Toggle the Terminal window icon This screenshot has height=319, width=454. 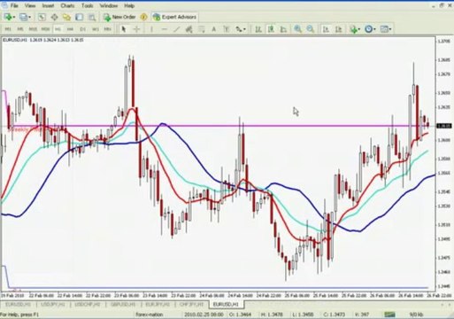click(79, 17)
